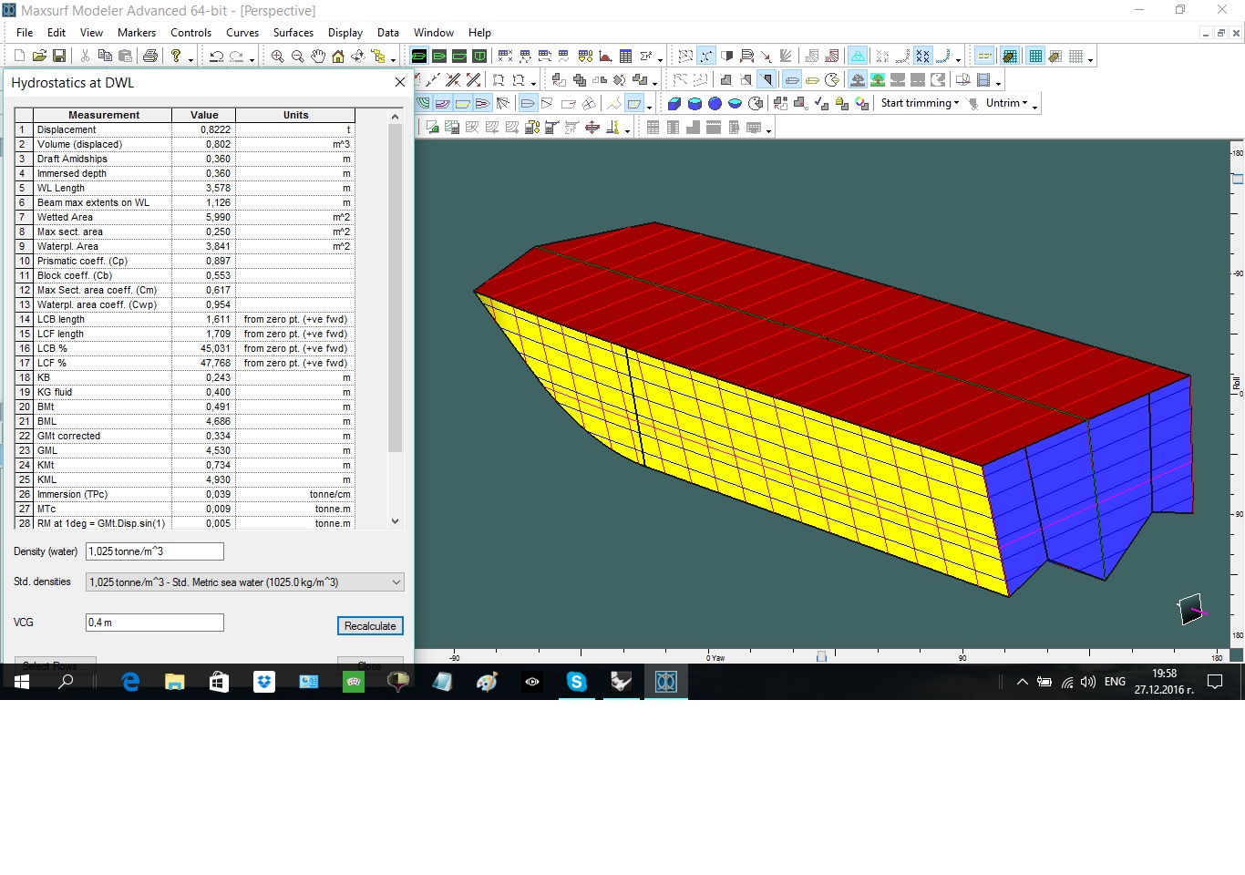Open the Markers menu
Viewport: 1245px width, 875px height.
(137, 33)
